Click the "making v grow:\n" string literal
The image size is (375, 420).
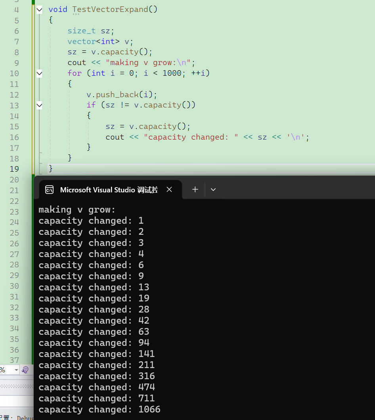pyautogui.click(x=148, y=63)
